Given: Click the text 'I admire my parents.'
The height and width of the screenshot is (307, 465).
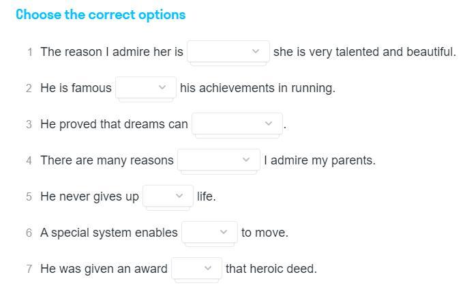Looking at the screenshot, I should (320, 160).
